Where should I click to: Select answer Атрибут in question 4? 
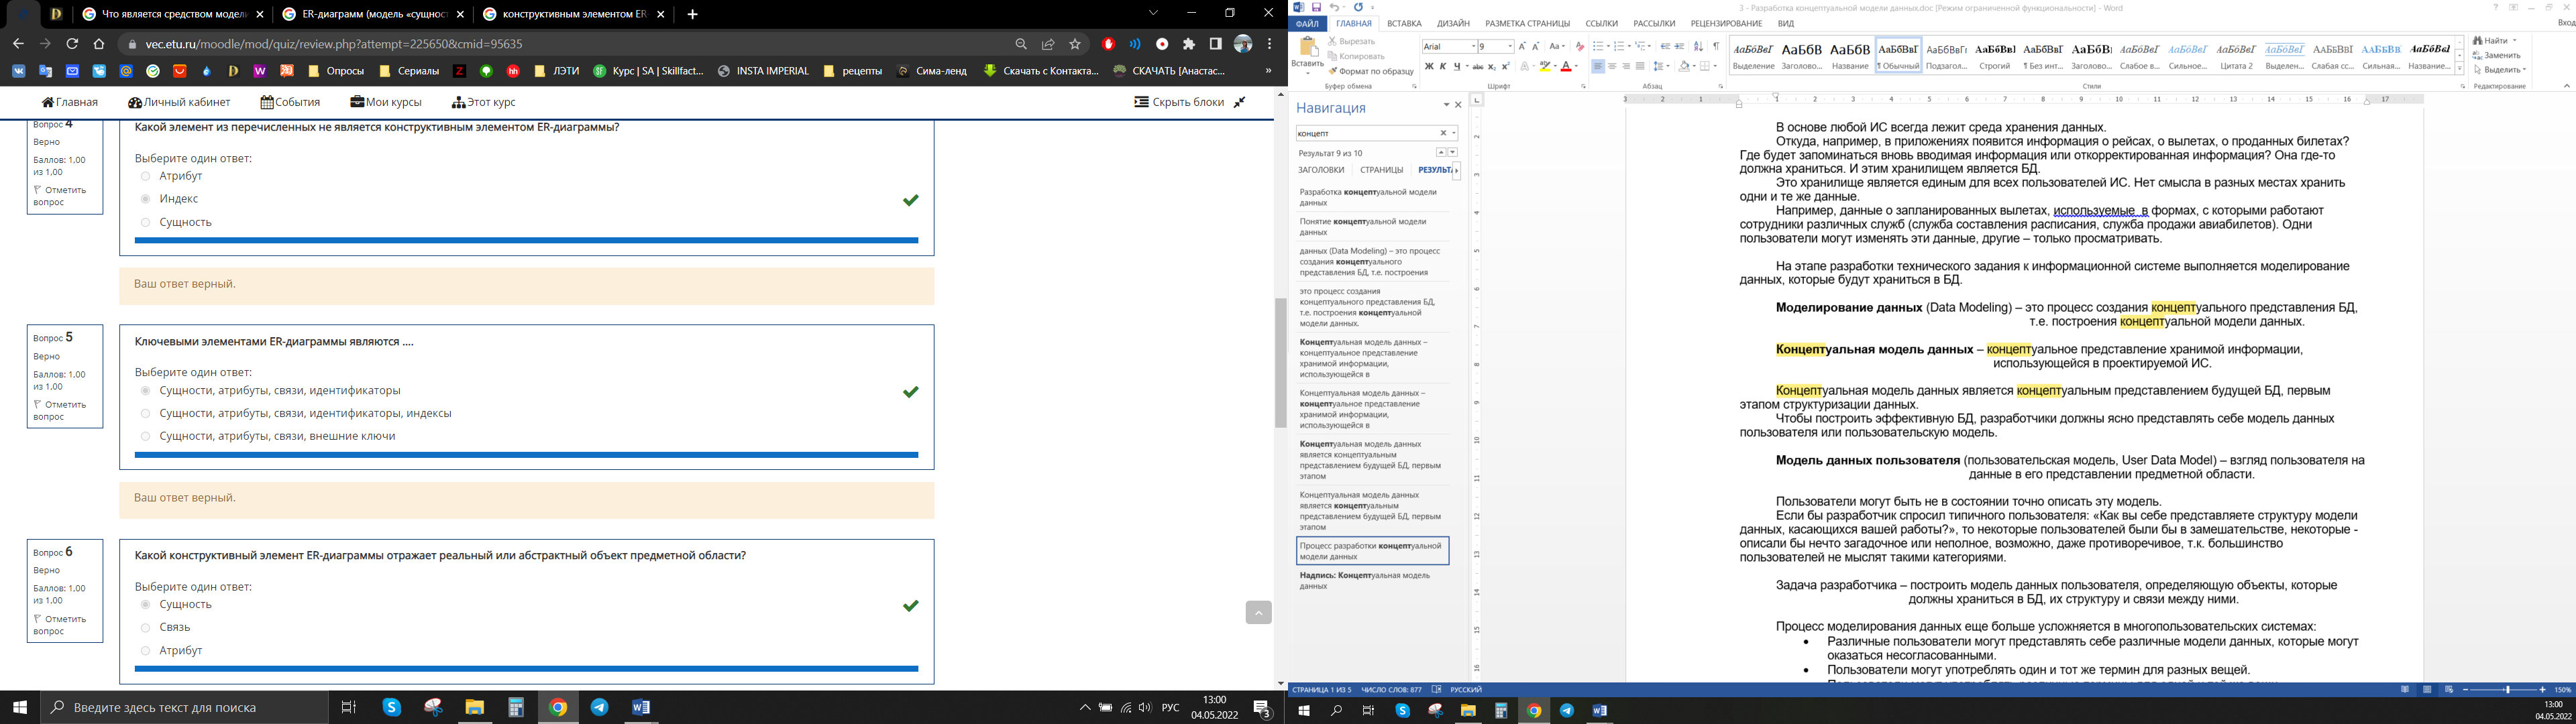pos(145,176)
